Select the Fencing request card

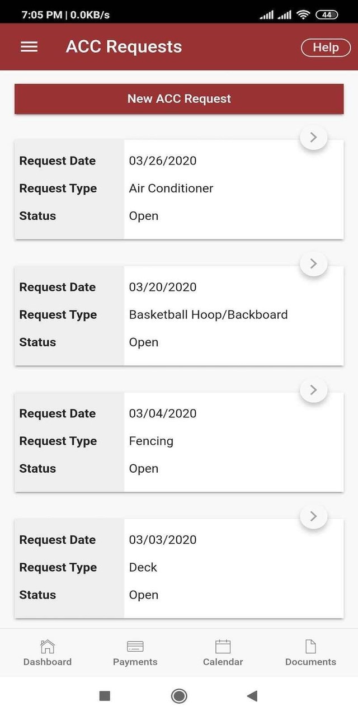point(179,441)
